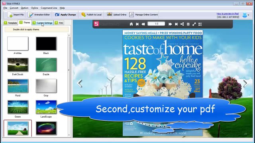Click Upload Online button
The image size is (255, 143).
[116, 15]
